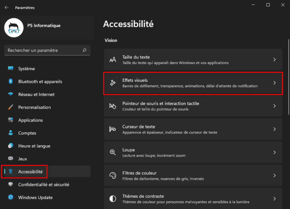The image size is (290, 209).
Task: Click the Bluetooth icon in the sidebar
Action: coord(11,81)
